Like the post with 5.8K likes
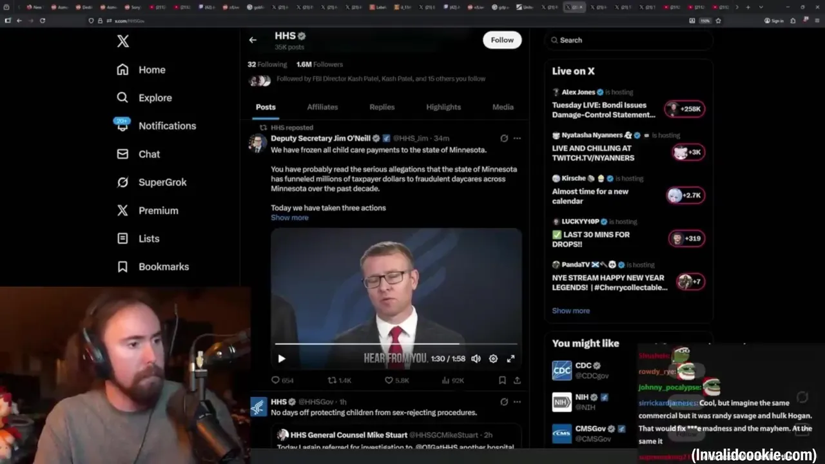Image resolution: width=825 pixels, height=464 pixels. (x=396, y=381)
